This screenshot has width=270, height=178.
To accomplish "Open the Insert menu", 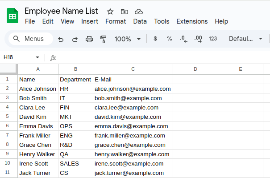I will click(x=90, y=21).
